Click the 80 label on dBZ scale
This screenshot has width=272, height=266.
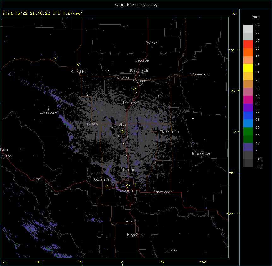point(257,25)
